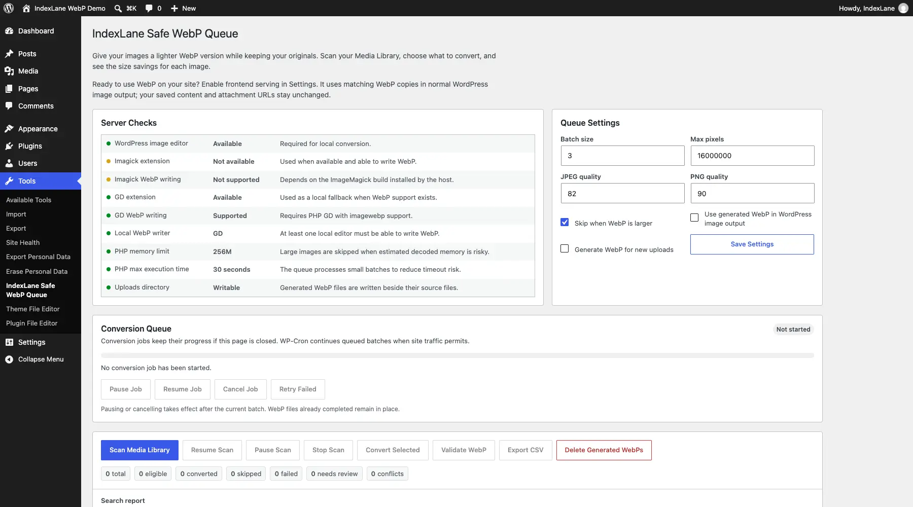Click Convert Selected button
The height and width of the screenshot is (507, 913).
[x=393, y=450]
